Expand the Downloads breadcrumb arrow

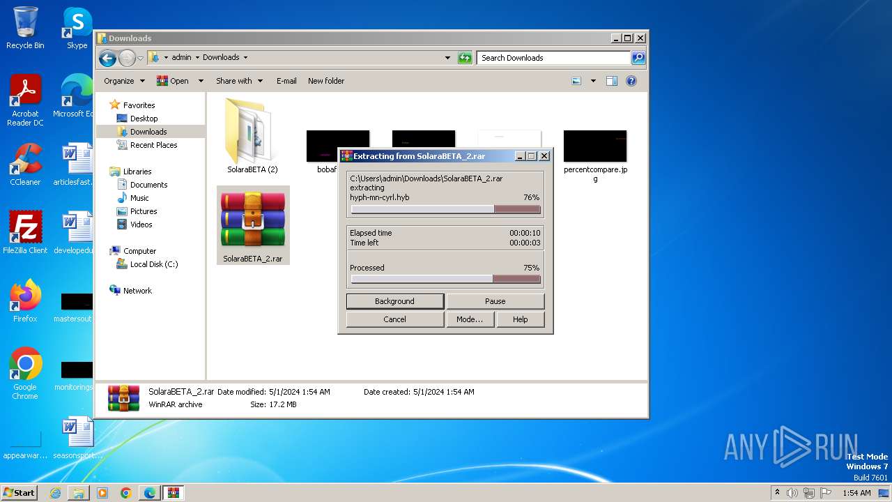245,58
